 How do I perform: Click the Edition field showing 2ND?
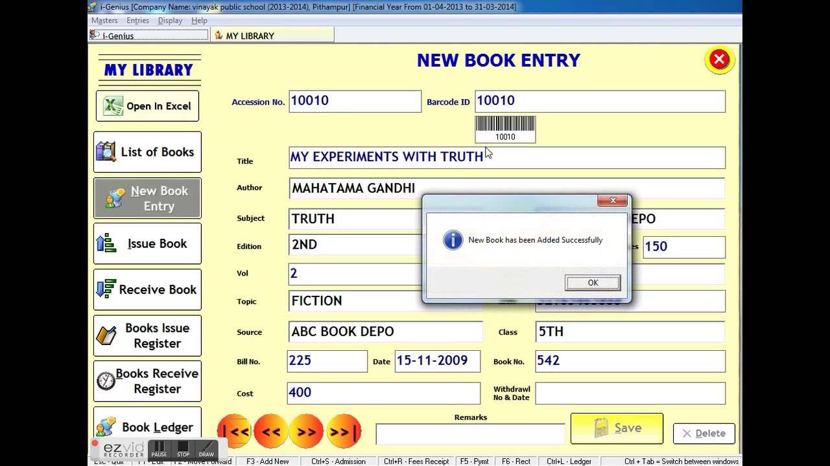click(355, 245)
